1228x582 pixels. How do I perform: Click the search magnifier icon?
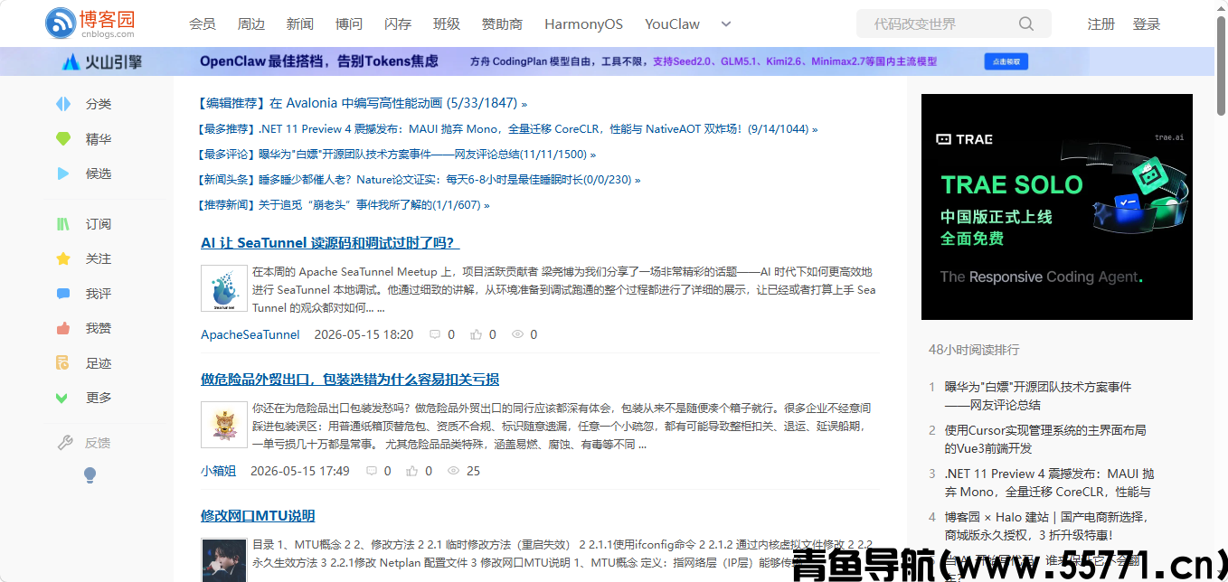[x=1025, y=23]
